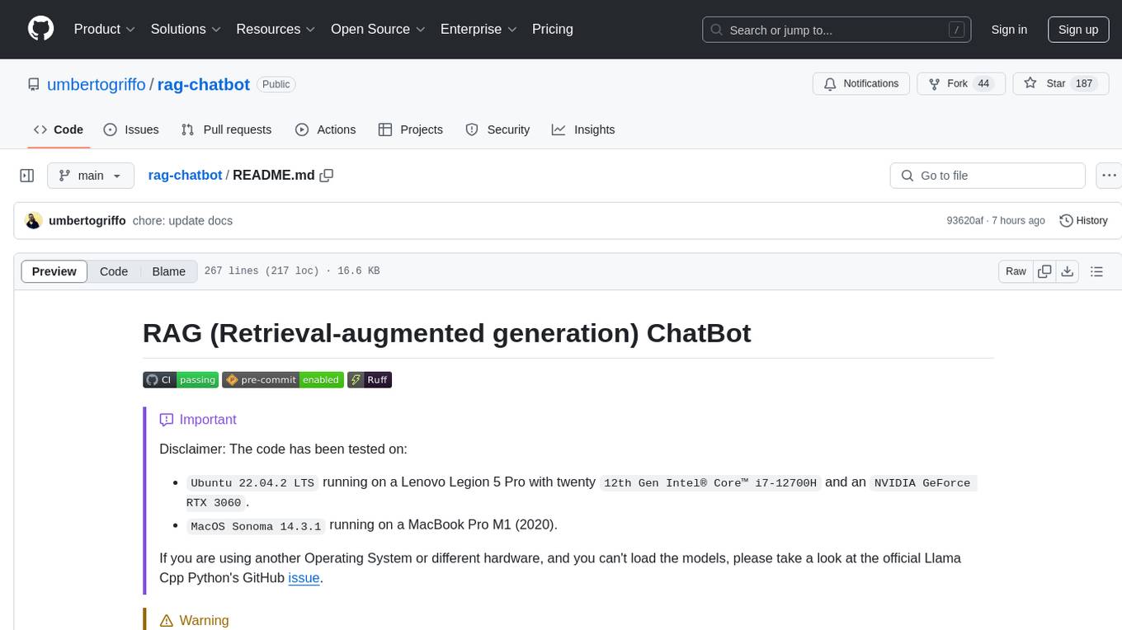
Task: Copy raw file contents
Action: [x=1044, y=271]
